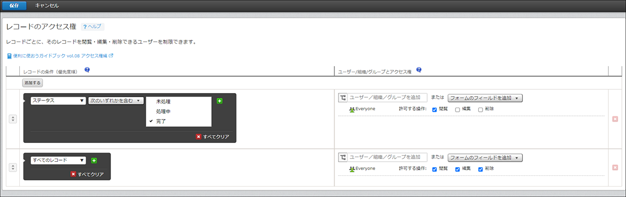Open the すべてのレコード condition dropdown
Screen dimensions: 626x197
(58, 161)
